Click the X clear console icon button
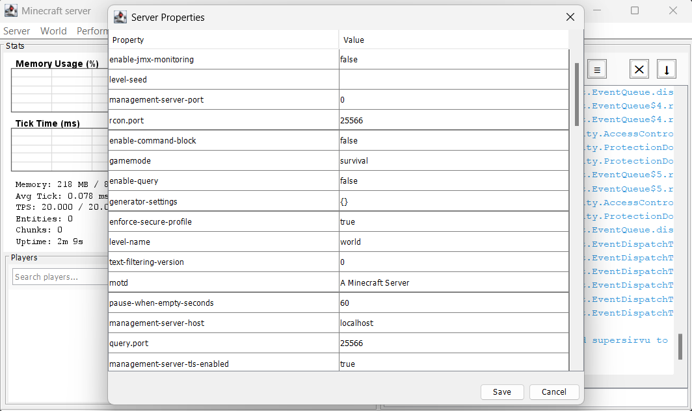Viewport: 692px width, 411px height. pos(639,69)
